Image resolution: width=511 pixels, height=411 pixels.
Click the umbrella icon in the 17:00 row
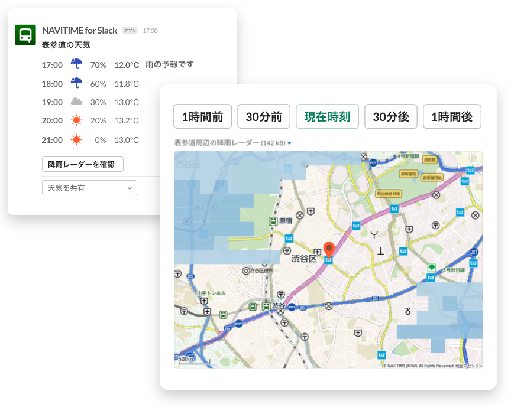76,64
